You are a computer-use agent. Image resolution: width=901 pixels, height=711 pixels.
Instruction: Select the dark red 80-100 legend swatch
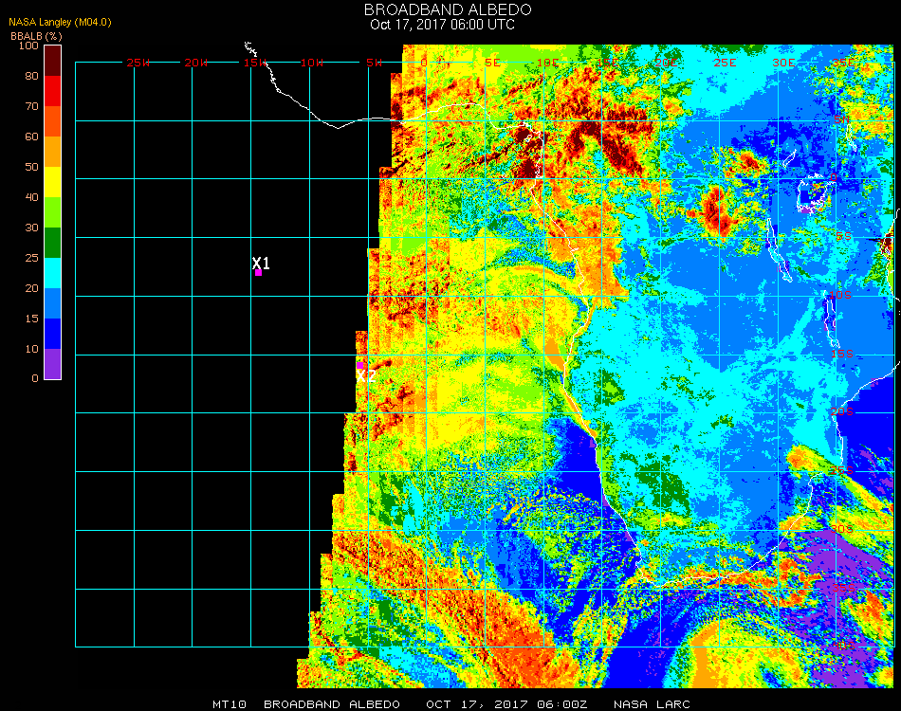point(53,60)
